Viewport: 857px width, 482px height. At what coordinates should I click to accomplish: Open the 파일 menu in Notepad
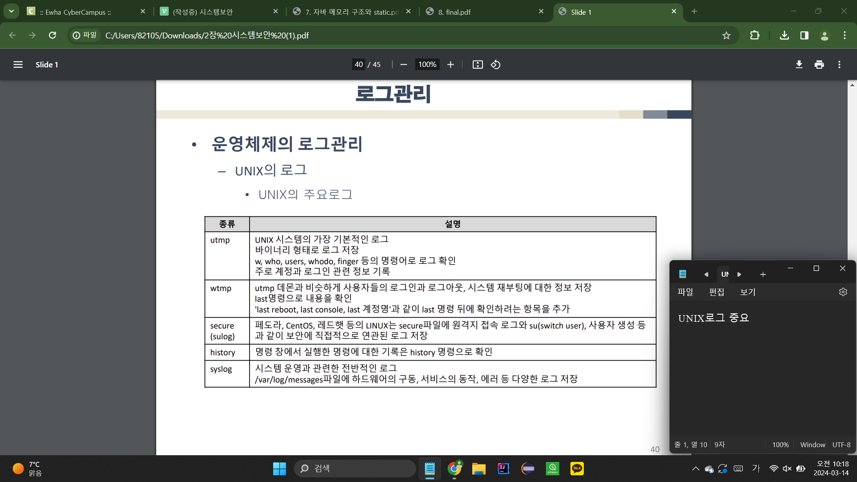[x=685, y=292]
